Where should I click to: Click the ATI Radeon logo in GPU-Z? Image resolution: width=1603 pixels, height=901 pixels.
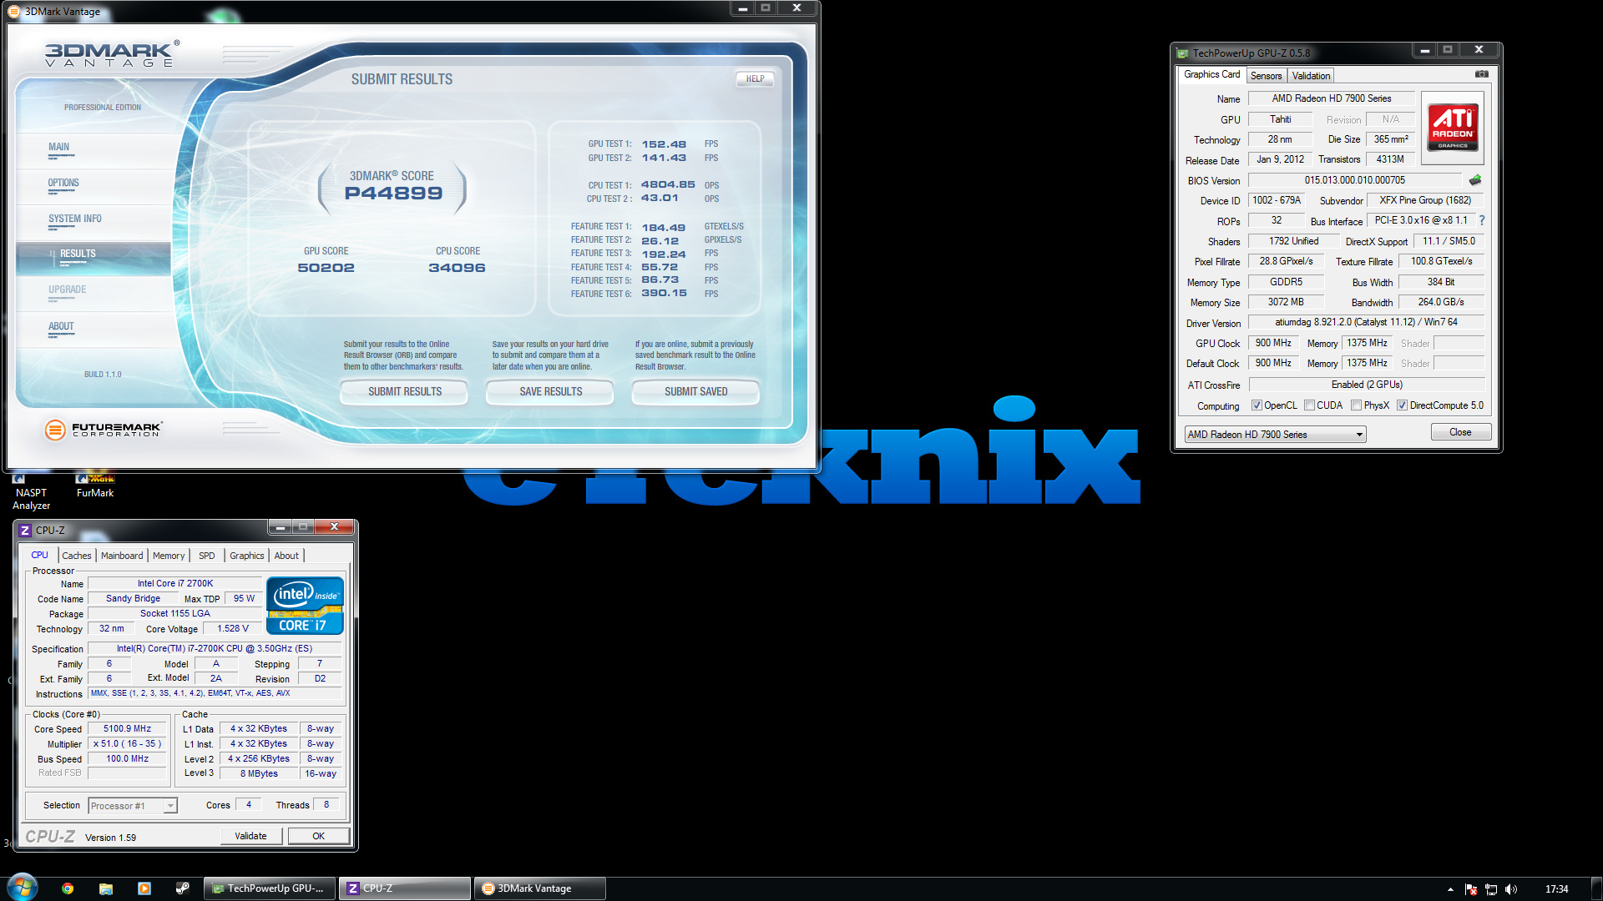tap(1453, 128)
